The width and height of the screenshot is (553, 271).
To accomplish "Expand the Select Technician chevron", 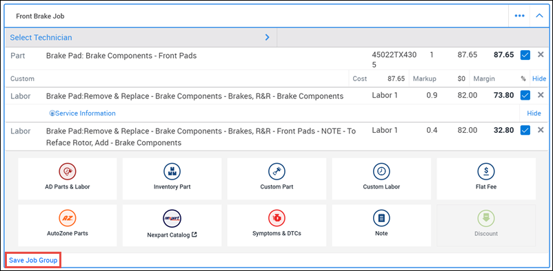I will (267, 37).
